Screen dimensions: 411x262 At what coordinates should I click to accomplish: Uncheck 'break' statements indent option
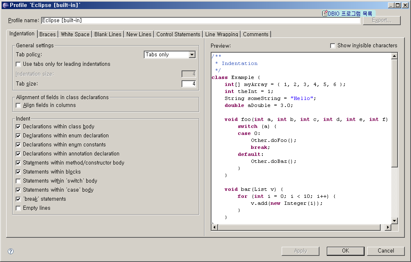coord(18,199)
